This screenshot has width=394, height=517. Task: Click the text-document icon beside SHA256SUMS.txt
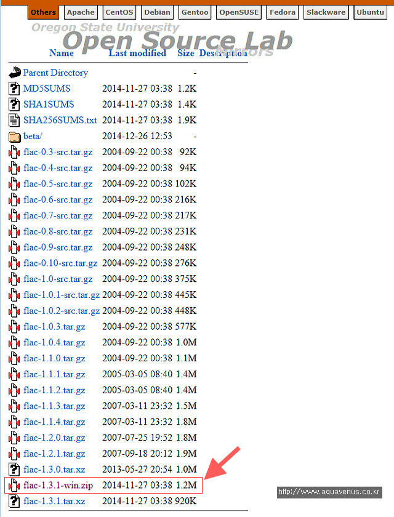point(14,120)
